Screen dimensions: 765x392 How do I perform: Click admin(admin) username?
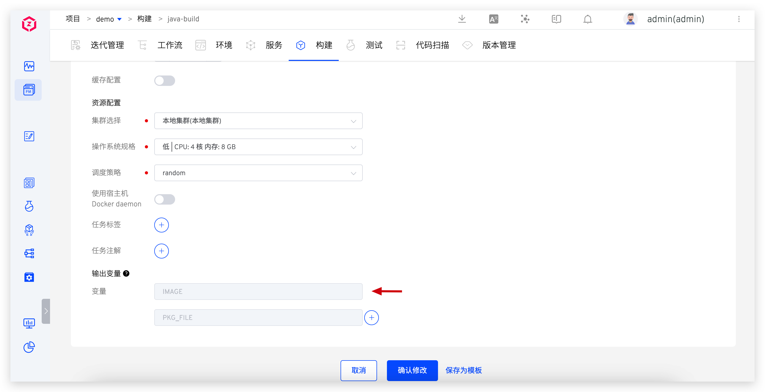point(676,19)
